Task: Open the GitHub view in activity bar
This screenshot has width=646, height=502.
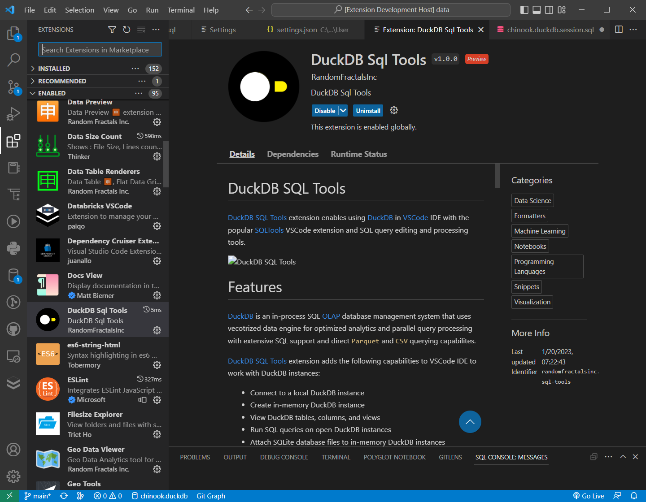Action: click(13, 329)
